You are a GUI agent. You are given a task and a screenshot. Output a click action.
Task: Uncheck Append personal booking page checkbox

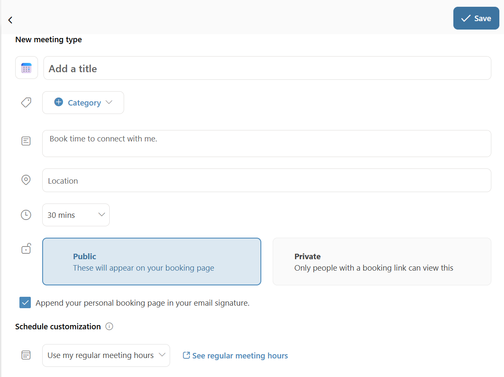pos(25,303)
